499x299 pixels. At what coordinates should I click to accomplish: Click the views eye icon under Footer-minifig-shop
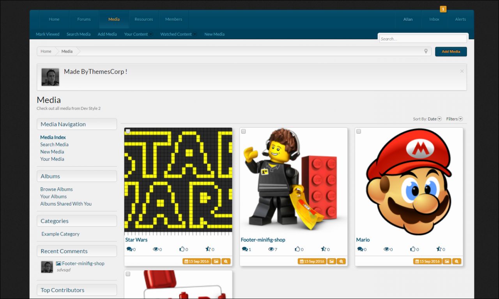271,249
